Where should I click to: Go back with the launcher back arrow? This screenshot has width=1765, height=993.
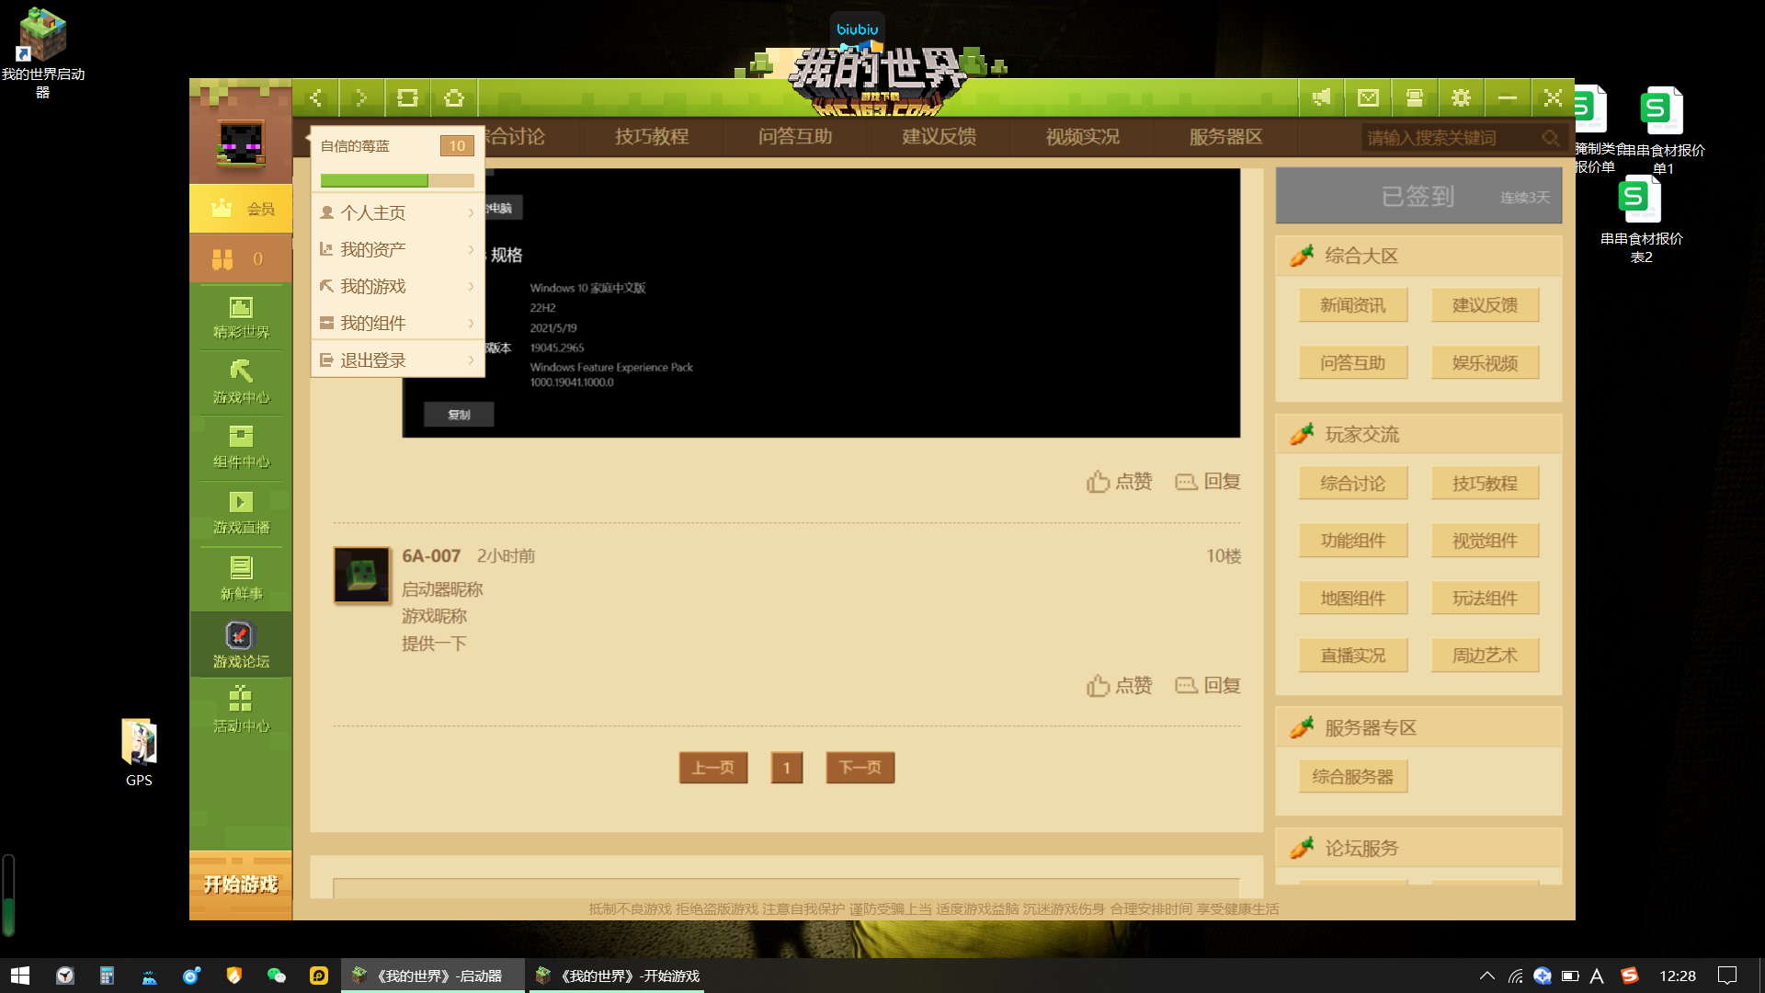click(315, 97)
